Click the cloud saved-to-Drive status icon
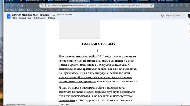The width and height of the screenshot is (190, 106). 53,15
